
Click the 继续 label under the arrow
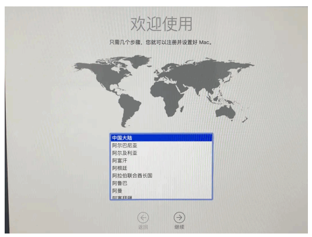click(x=179, y=227)
